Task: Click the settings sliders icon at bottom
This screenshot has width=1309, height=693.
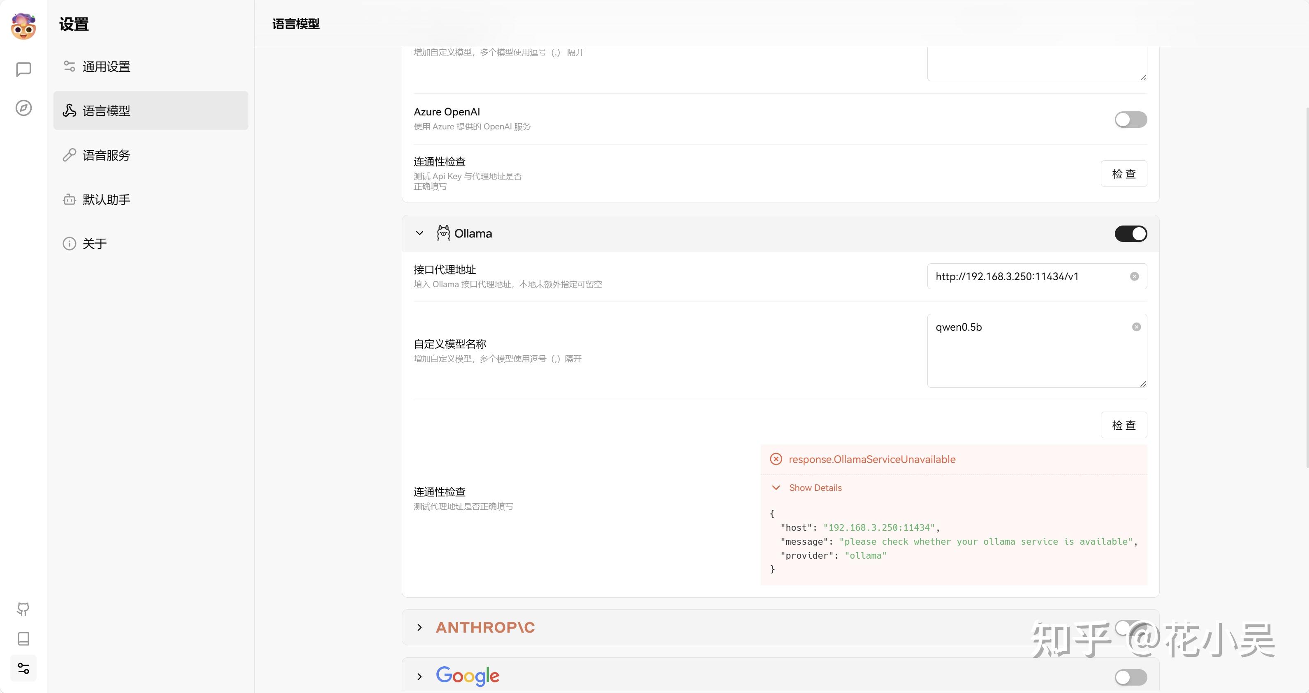Action: 23,668
